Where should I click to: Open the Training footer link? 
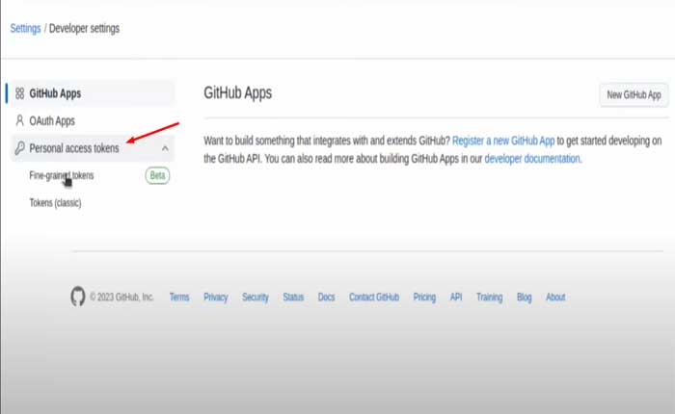tap(490, 298)
